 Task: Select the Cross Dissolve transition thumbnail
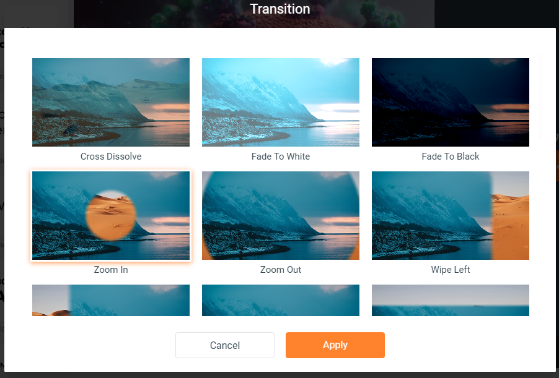pos(111,102)
